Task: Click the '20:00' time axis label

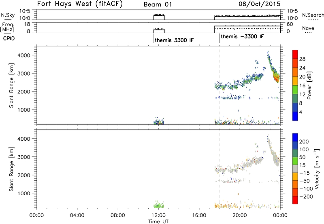Action: pos(239,216)
